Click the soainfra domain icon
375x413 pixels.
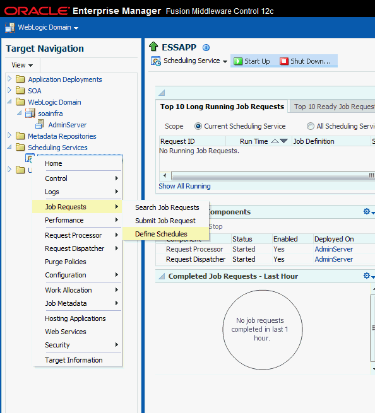click(x=30, y=113)
